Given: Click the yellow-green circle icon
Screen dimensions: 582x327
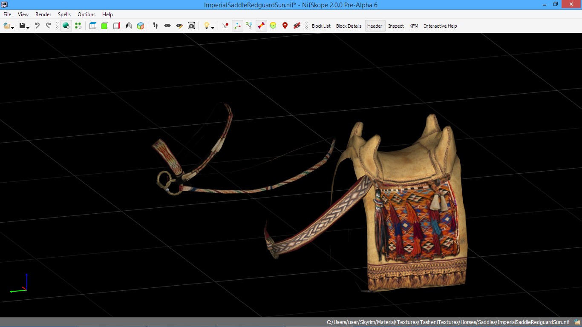Looking at the screenshot, I should [x=273, y=26].
